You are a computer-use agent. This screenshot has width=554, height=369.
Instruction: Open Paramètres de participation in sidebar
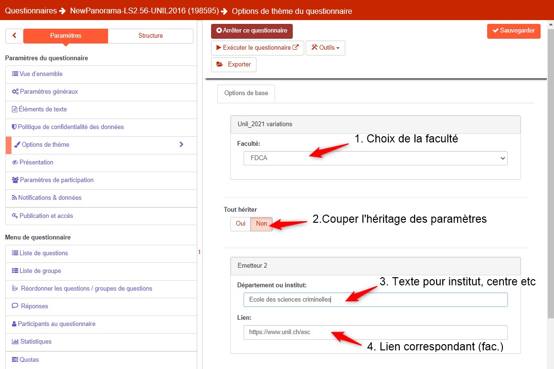[56, 180]
